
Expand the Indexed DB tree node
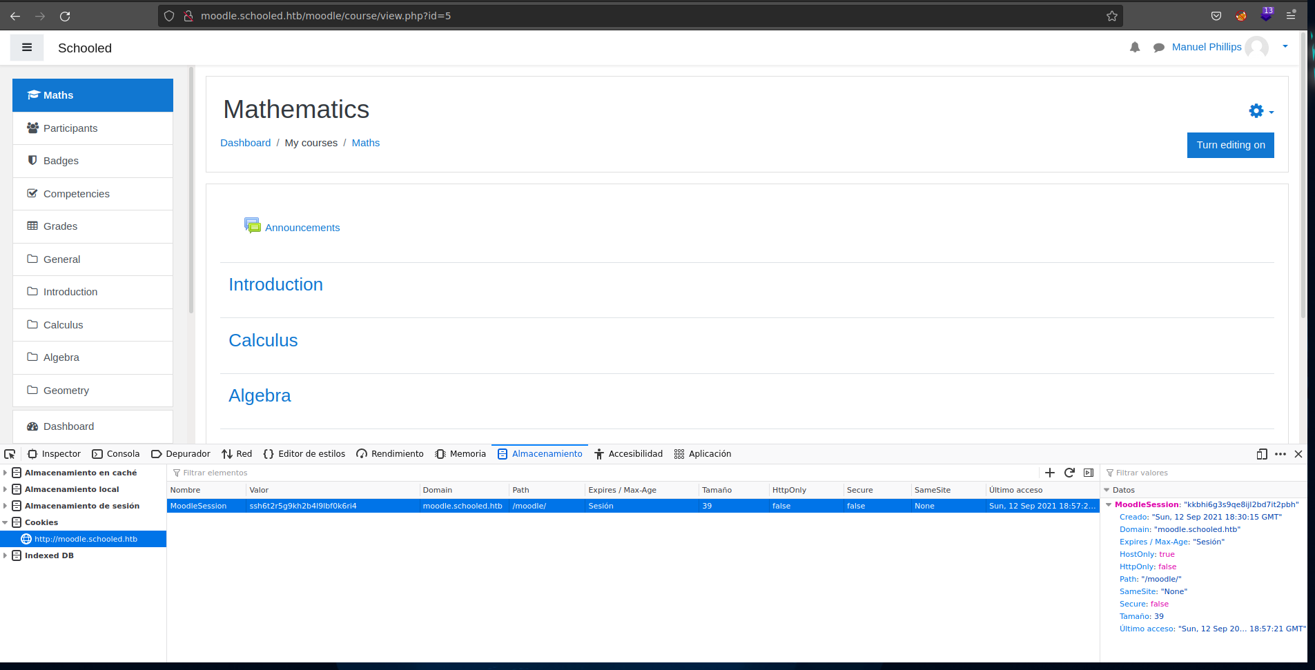[x=6, y=555]
